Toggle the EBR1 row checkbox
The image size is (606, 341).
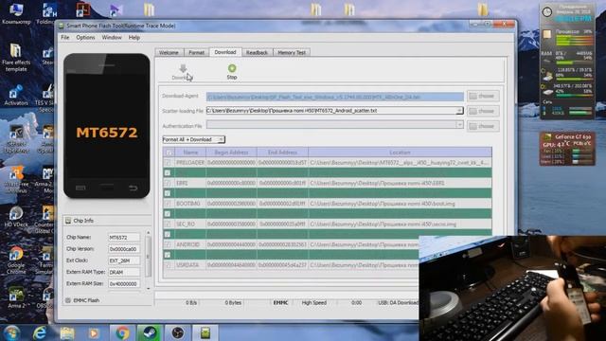(x=168, y=183)
